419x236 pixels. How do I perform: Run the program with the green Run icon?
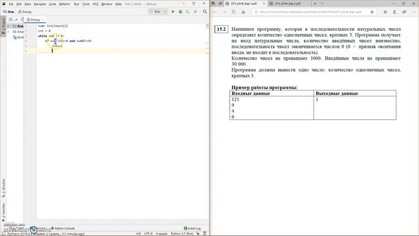tap(173, 12)
